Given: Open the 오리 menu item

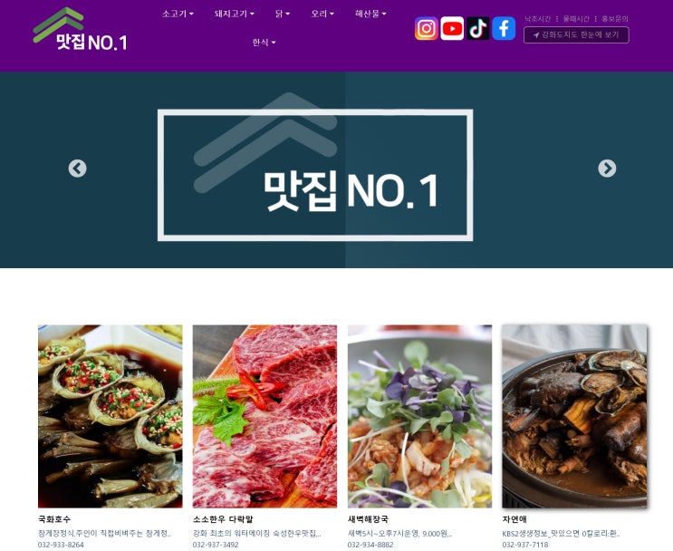Looking at the screenshot, I should click(x=322, y=14).
